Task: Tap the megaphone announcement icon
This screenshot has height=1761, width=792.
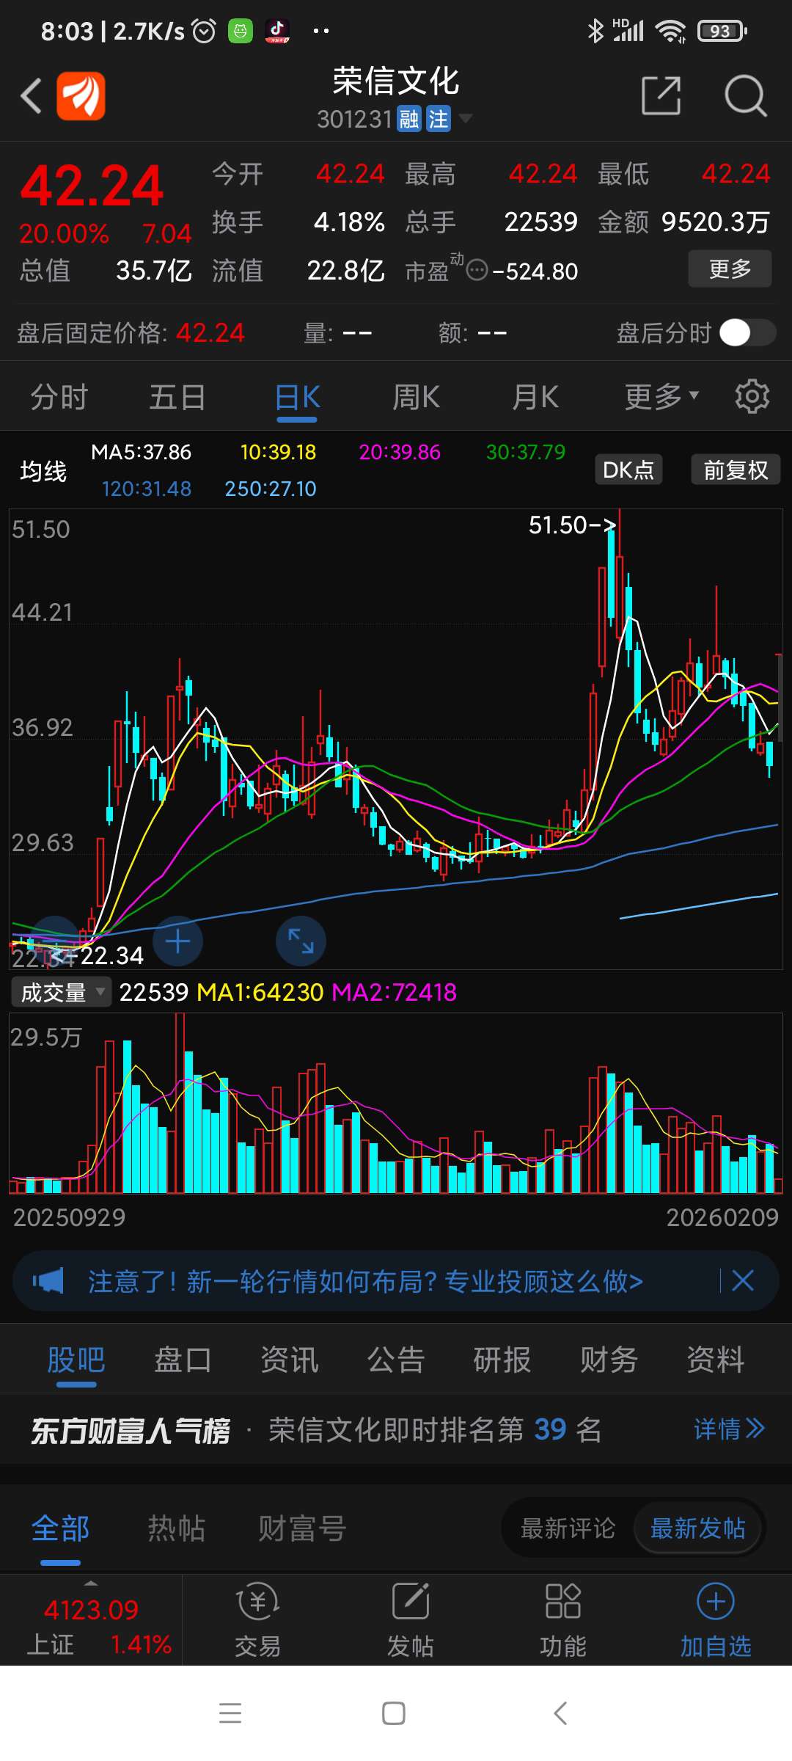Action: coord(48,1281)
